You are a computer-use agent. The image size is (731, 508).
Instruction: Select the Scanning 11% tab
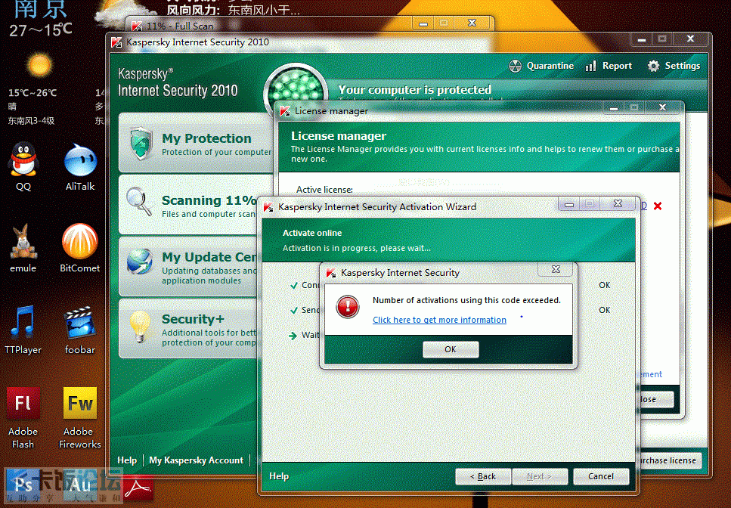pyautogui.click(x=188, y=205)
